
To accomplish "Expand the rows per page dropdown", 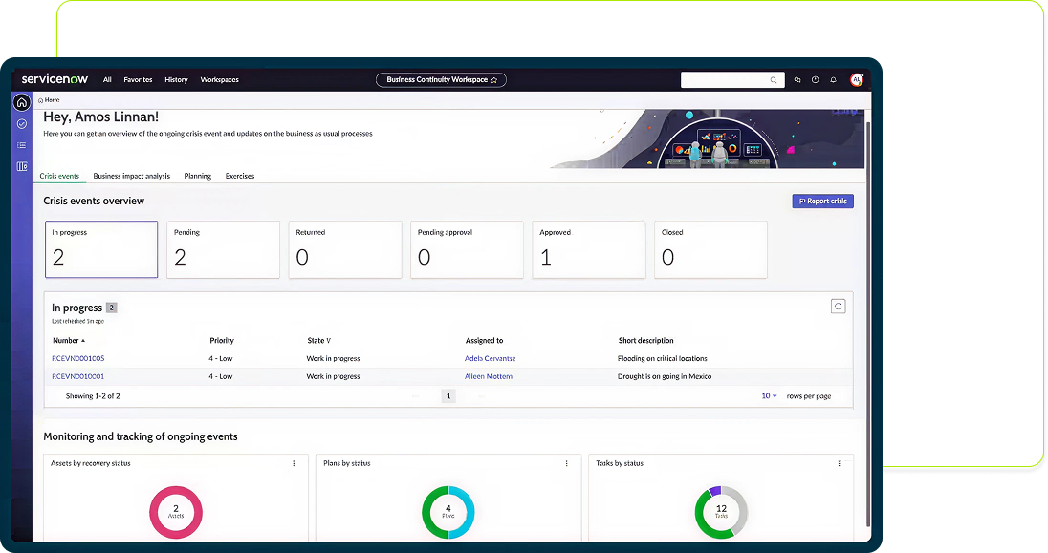I will (769, 395).
